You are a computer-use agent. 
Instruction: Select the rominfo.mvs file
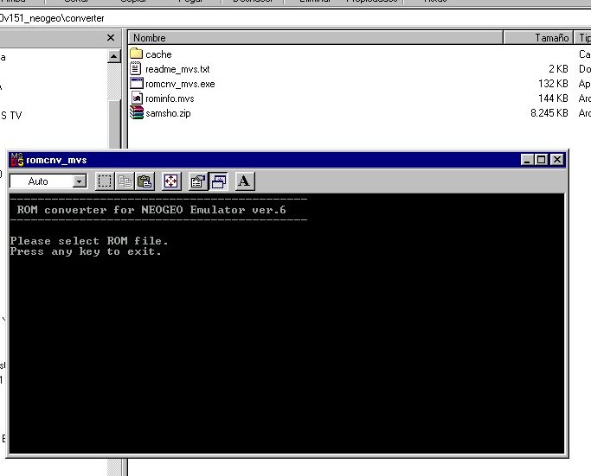click(x=170, y=98)
